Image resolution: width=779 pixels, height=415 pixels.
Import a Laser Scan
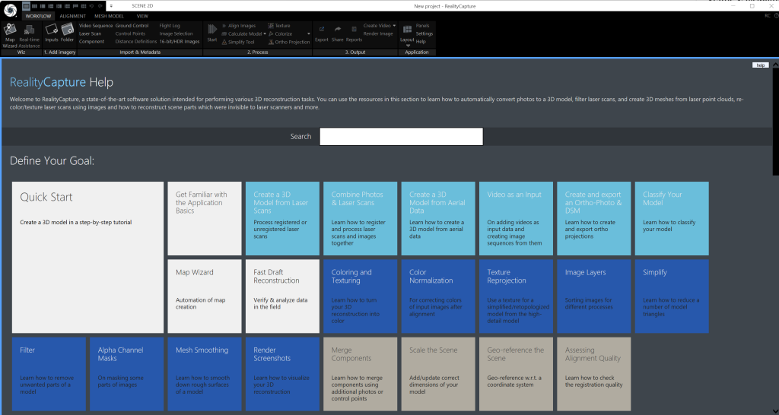pyautogui.click(x=90, y=33)
